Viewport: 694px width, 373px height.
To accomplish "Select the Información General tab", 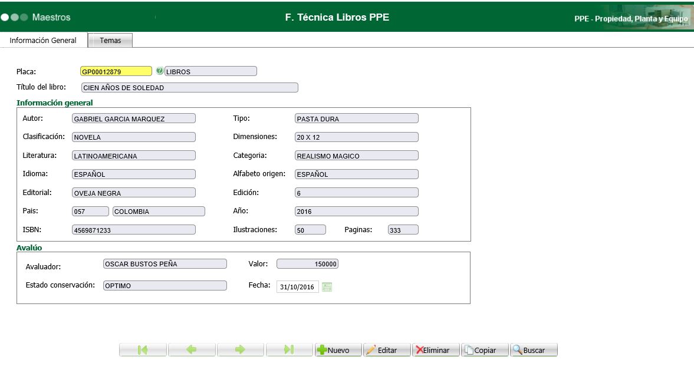I will click(x=43, y=40).
